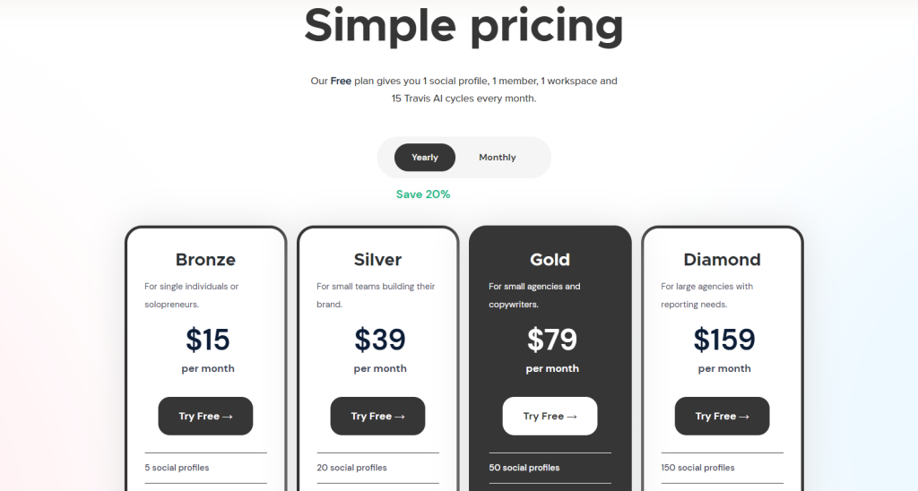Click Try Free on the Silver plan
This screenshot has height=491, width=918.
pyautogui.click(x=377, y=416)
